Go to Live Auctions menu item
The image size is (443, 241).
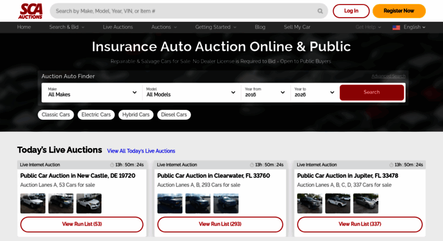tap(117, 27)
